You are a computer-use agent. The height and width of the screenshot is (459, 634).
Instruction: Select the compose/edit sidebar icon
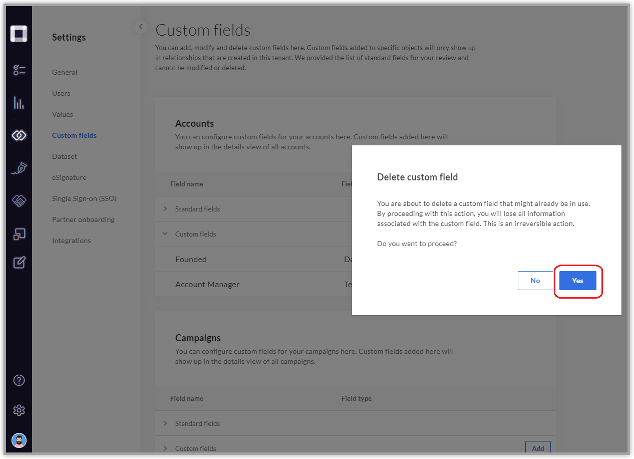pos(19,262)
